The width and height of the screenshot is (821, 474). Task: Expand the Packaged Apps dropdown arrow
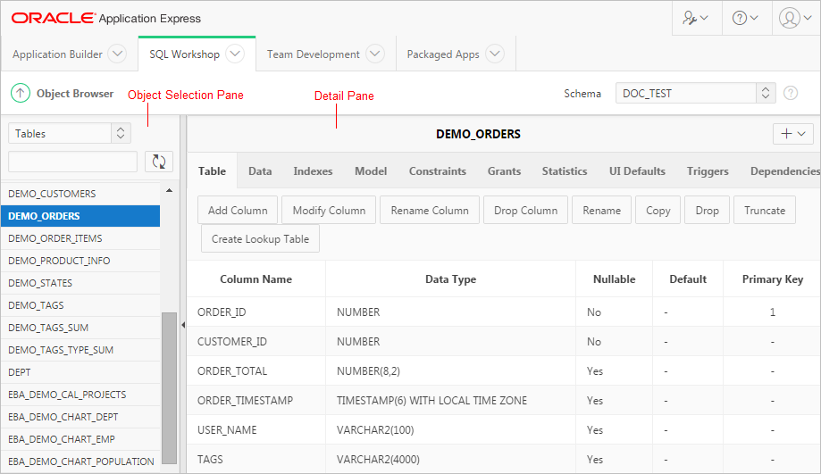[x=495, y=54]
